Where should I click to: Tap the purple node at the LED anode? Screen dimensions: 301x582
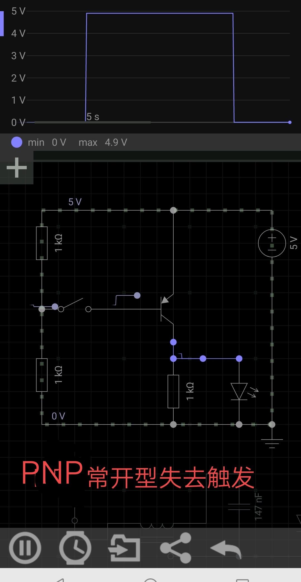click(x=239, y=359)
